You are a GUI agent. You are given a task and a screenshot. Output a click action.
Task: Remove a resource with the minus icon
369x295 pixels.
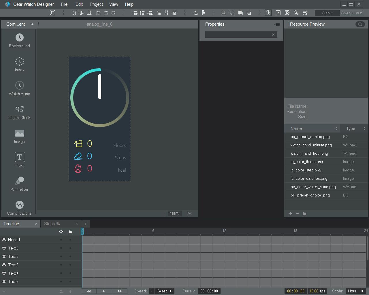coord(298,213)
